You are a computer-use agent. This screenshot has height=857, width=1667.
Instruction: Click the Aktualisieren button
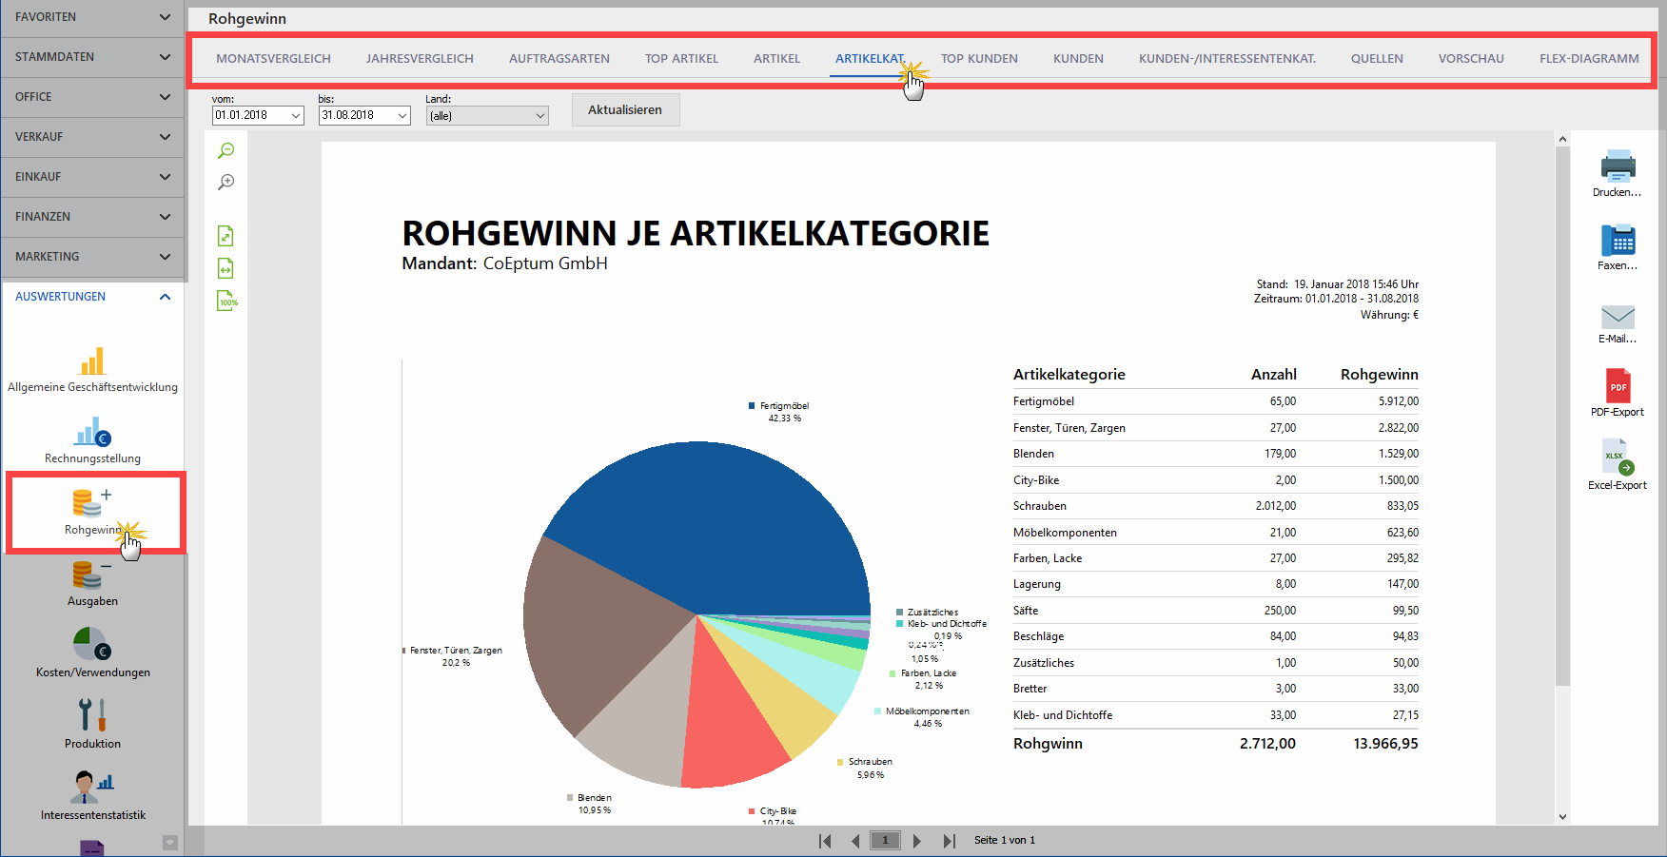[x=625, y=110]
